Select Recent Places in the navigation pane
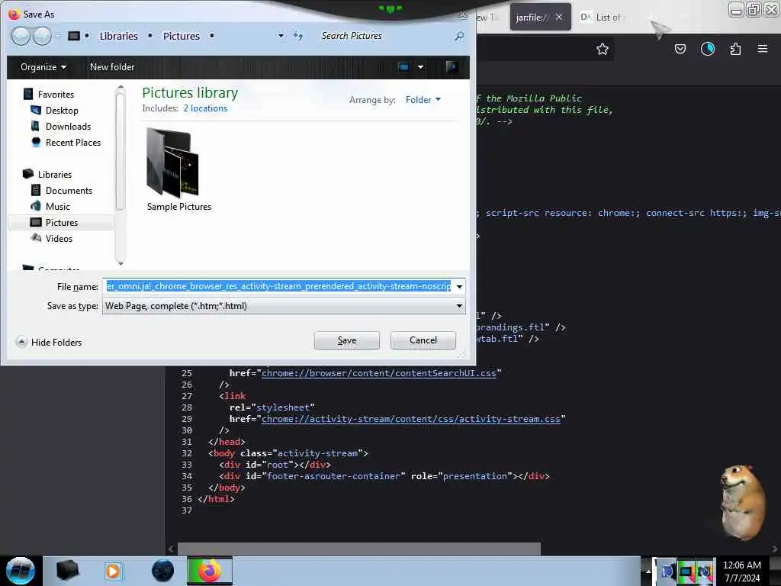Image resolution: width=781 pixels, height=586 pixels. (x=73, y=142)
